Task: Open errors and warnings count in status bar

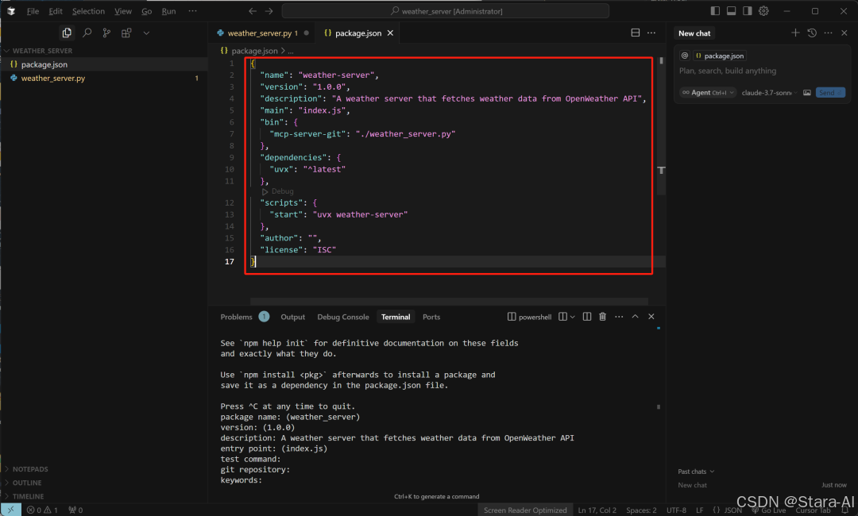Action: (42, 510)
